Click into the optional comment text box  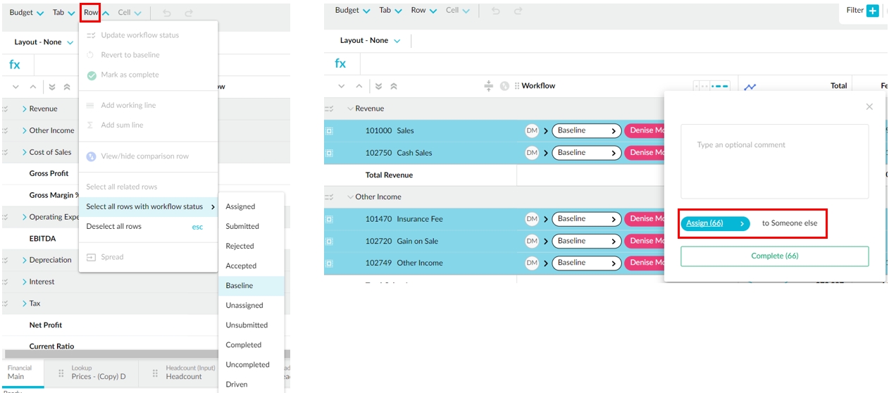774,162
